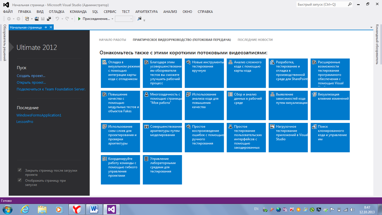The height and width of the screenshot is (215, 382).
Task: Click volume speaker icon in system tray
Action: 352,209
